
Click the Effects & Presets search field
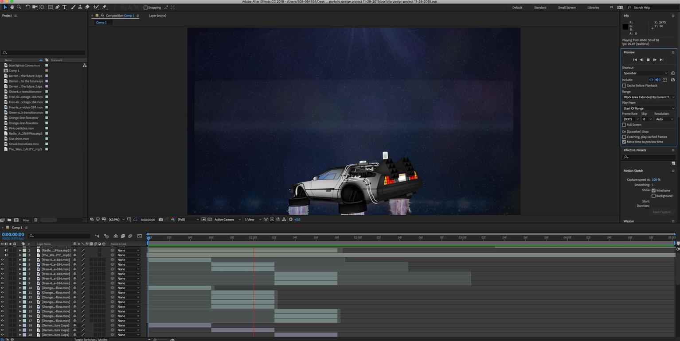tap(649, 157)
